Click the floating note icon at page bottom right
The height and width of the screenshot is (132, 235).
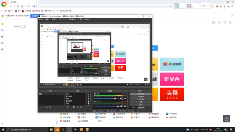tap(226, 119)
